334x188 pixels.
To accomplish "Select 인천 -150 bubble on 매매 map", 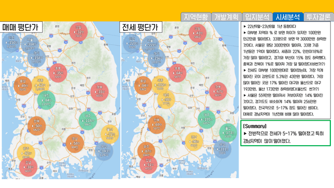I will click(x=11, y=43).
